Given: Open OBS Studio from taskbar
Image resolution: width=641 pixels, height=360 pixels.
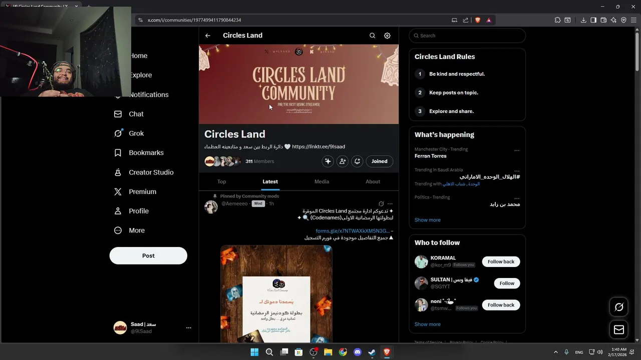Looking at the screenshot, I should 313,352.
